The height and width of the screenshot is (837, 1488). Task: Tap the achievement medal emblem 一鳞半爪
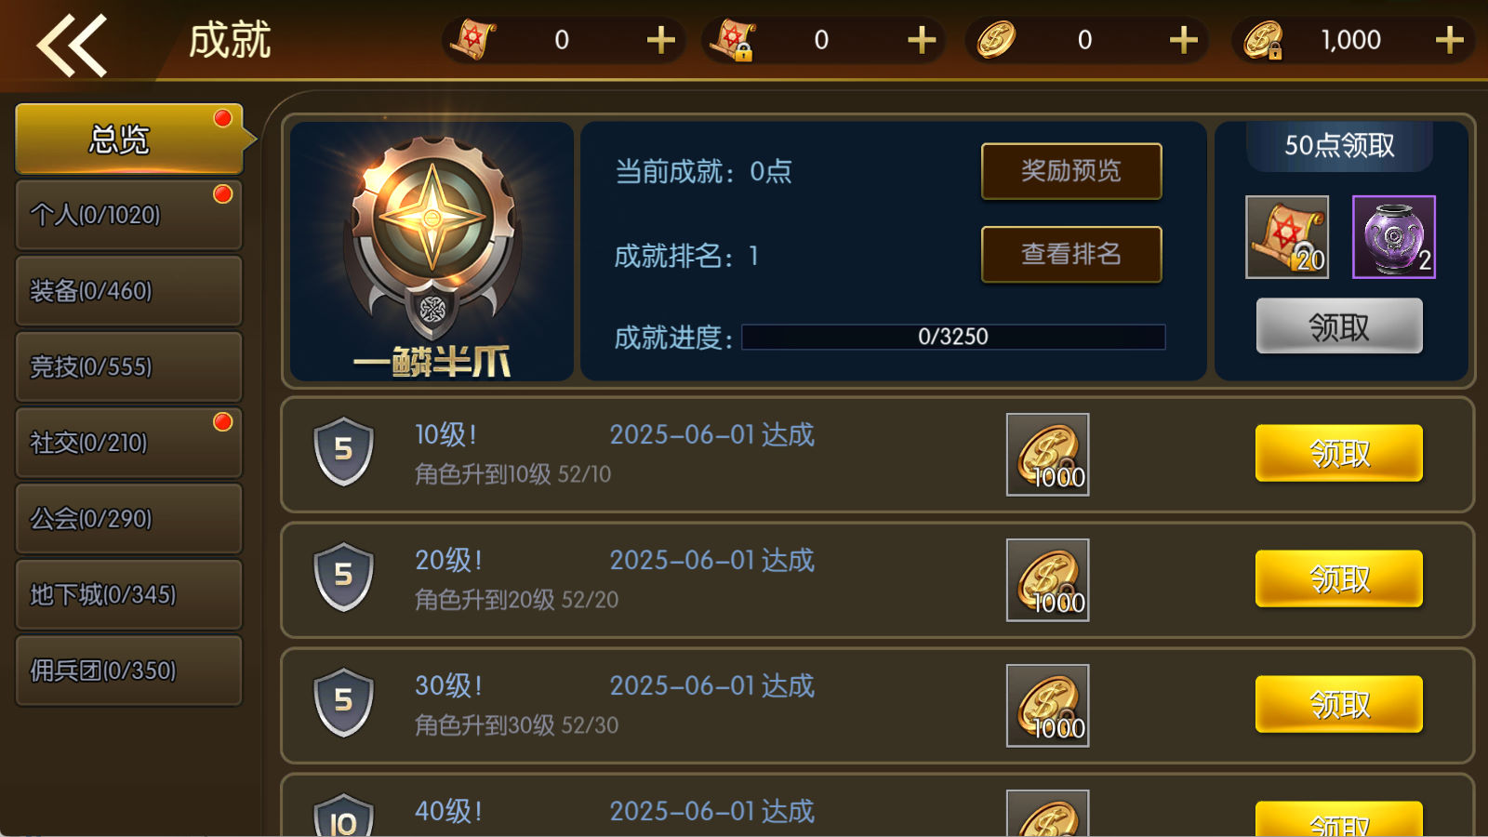[432, 251]
